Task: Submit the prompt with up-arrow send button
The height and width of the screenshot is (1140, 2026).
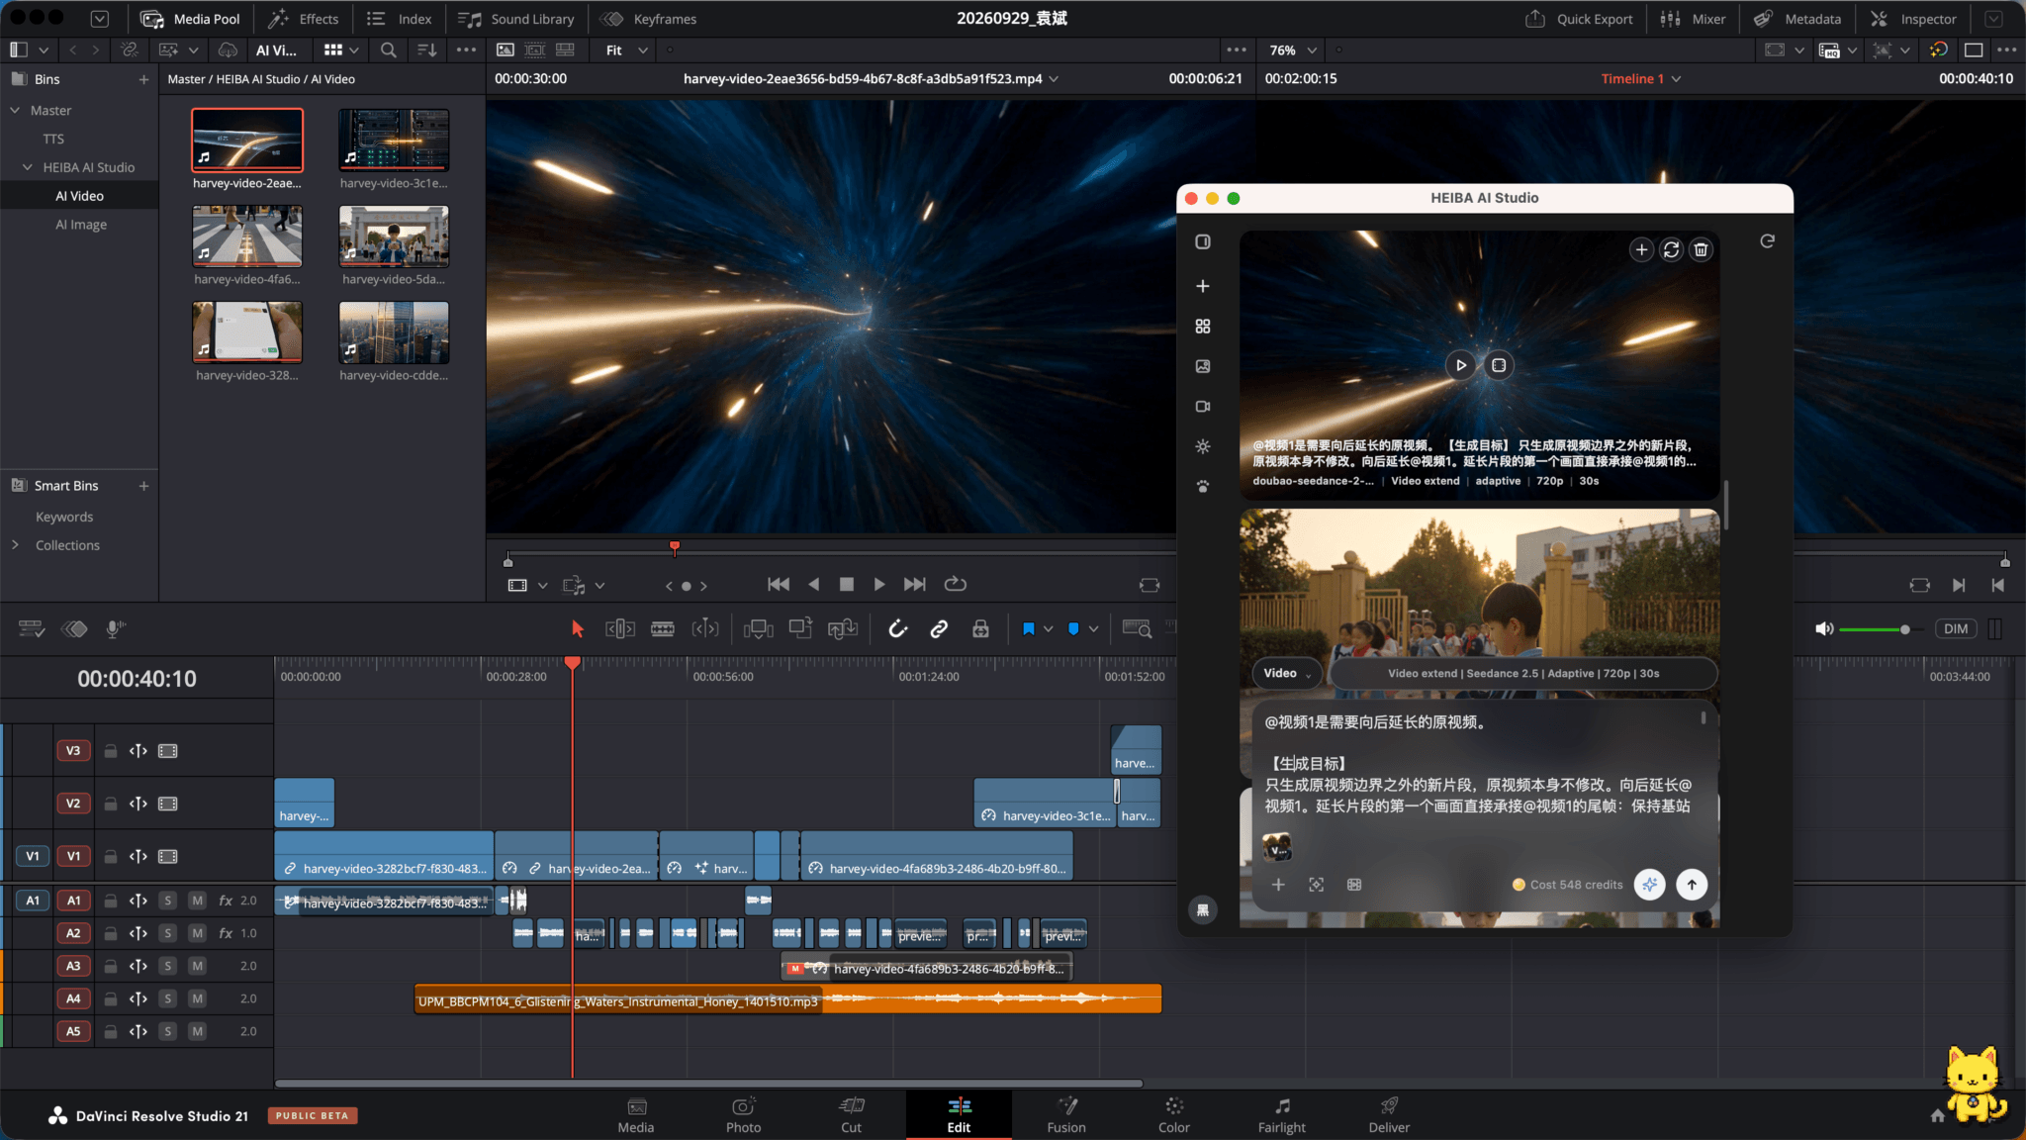Action: [1692, 885]
